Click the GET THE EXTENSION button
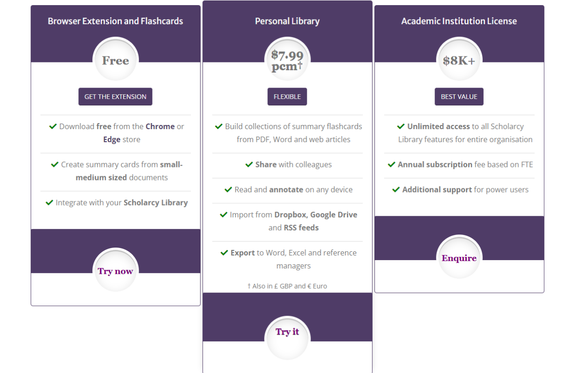The image size is (582, 373). tap(115, 97)
